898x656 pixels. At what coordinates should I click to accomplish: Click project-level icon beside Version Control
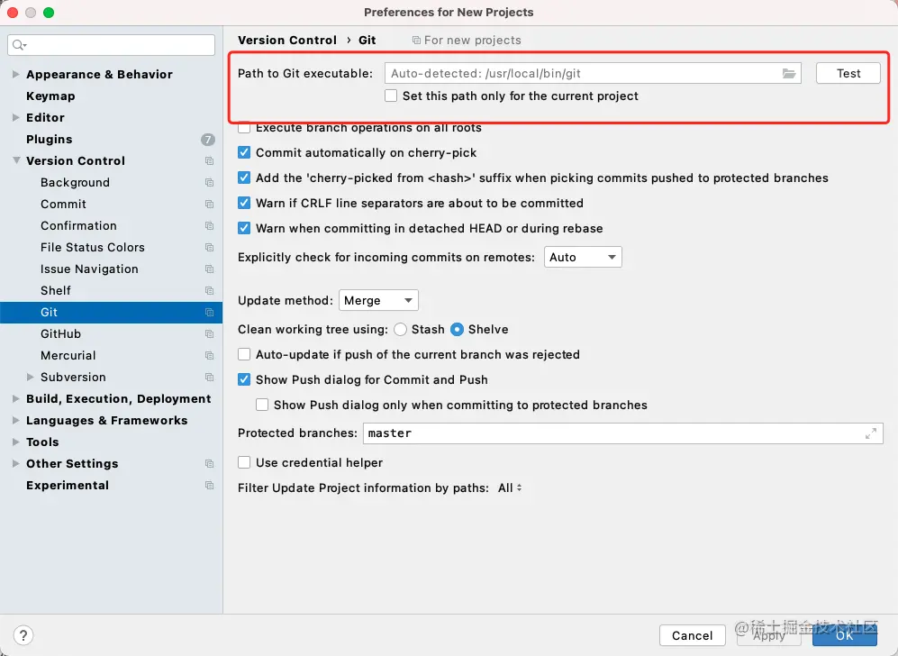pyautogui.click(x=209, y=161)
